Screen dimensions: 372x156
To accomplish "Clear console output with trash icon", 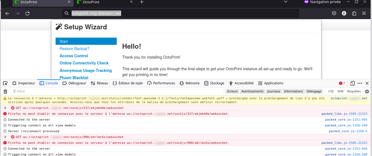I will 5,91.
